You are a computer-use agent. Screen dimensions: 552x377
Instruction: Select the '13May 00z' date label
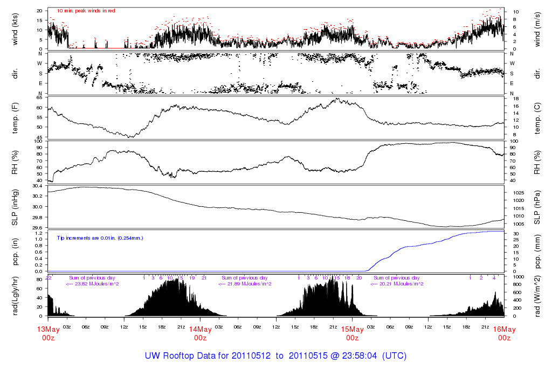tap(48, 333)
